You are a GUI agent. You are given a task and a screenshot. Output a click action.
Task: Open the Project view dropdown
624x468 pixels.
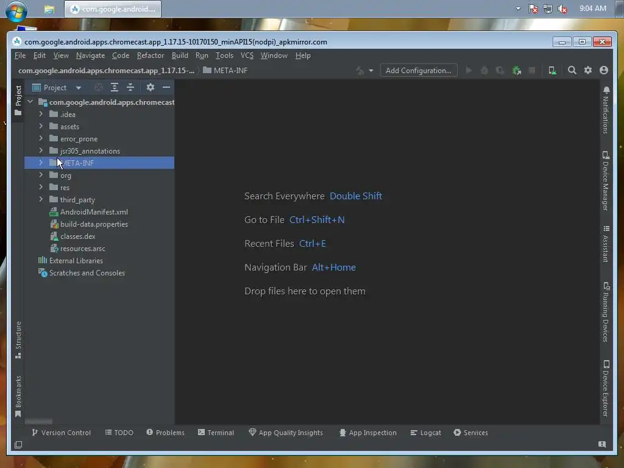pos(79,88)
